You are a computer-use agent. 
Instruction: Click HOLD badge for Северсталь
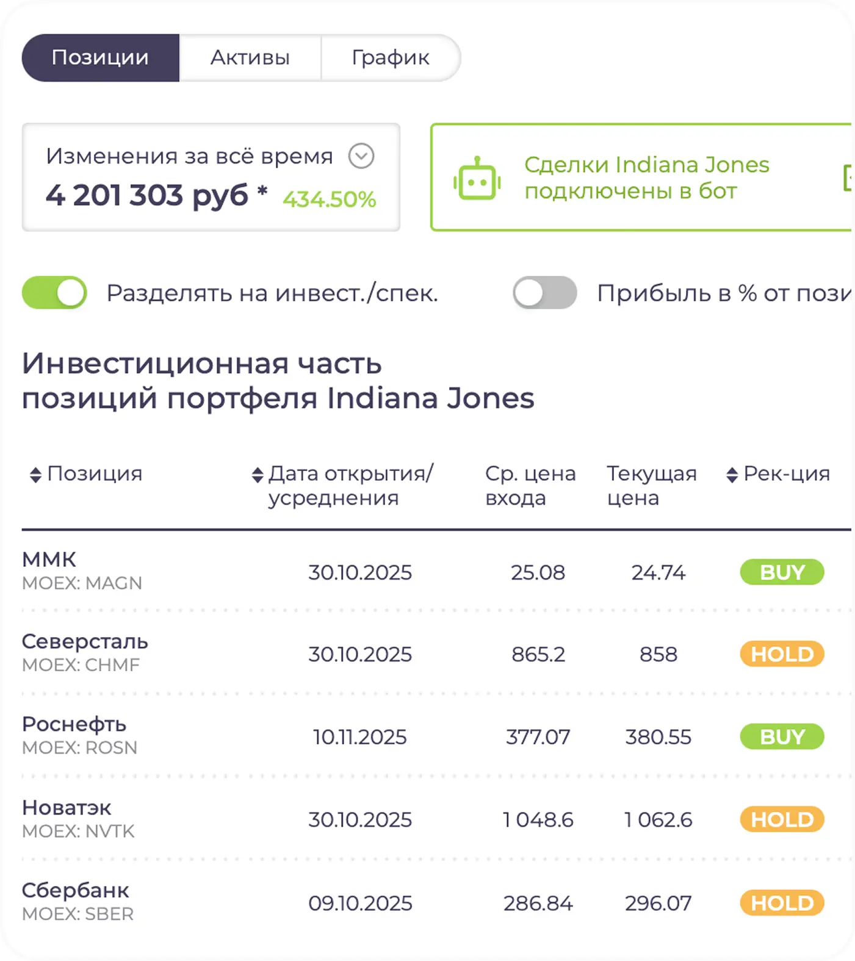click(x=782, y=654)
